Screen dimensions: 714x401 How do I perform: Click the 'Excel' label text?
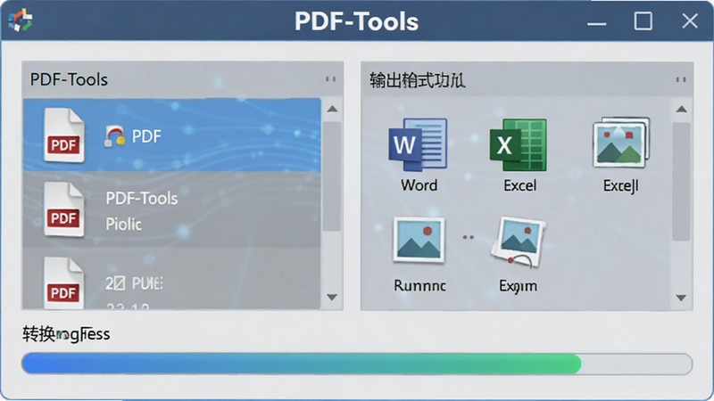(x=519, y=185)
